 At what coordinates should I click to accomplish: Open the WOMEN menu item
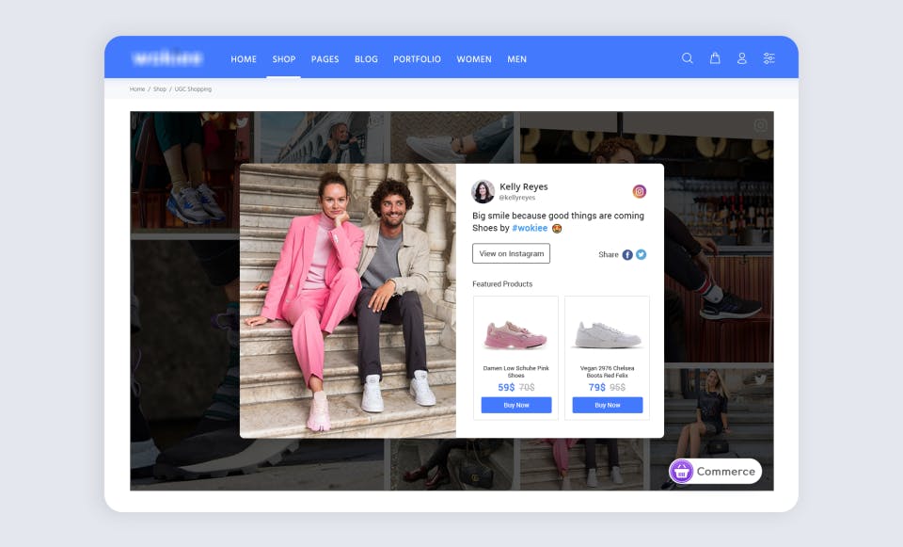point(474,59)
